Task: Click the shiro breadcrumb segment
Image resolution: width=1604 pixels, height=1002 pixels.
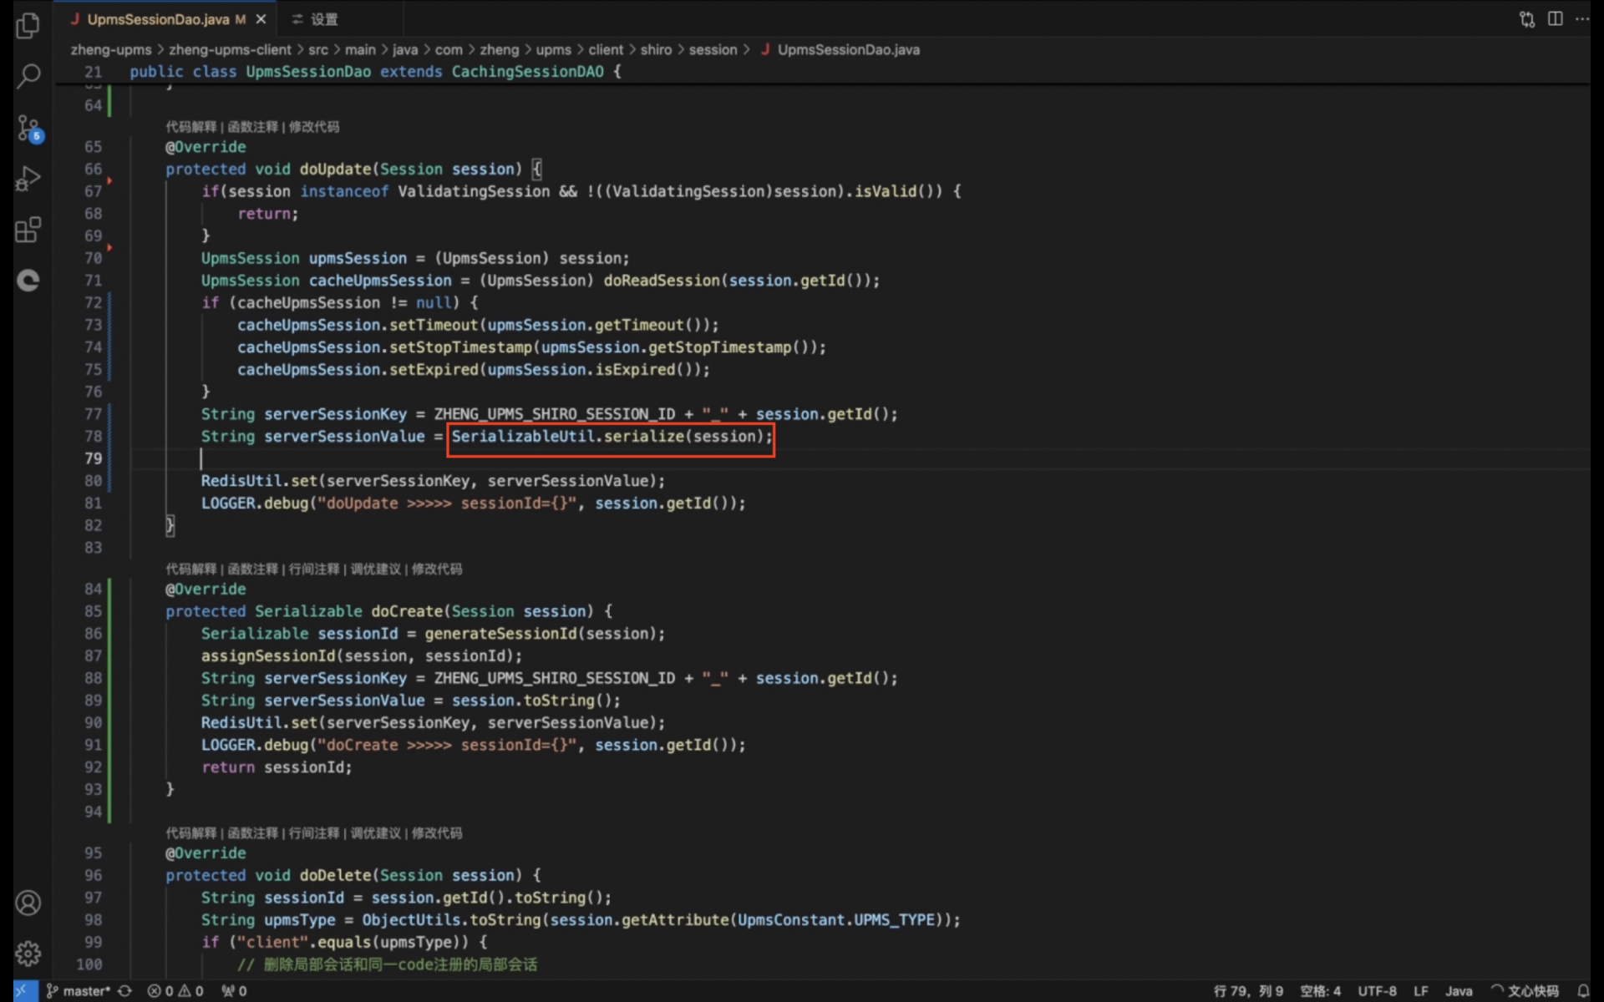Action: 656,49
